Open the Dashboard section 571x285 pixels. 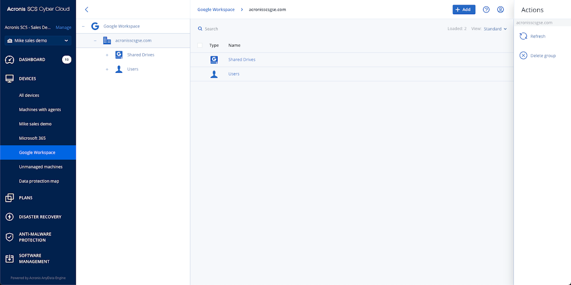coord(32,60)
